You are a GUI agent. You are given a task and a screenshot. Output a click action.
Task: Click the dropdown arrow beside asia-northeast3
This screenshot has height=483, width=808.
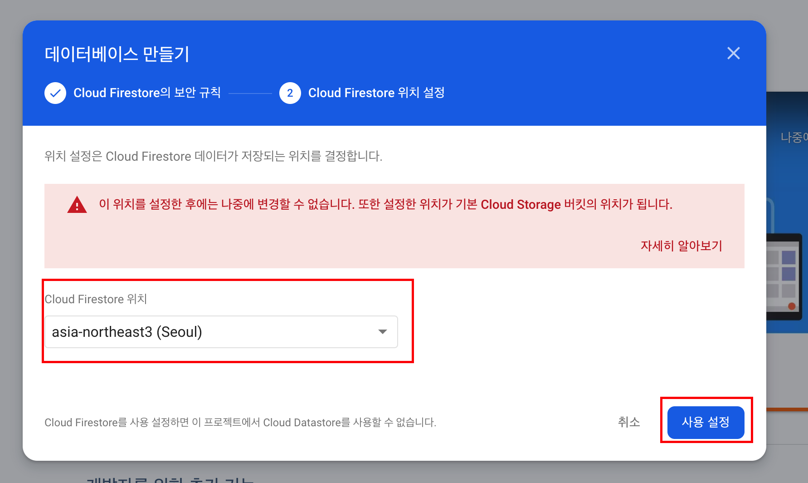click(383, 332)
